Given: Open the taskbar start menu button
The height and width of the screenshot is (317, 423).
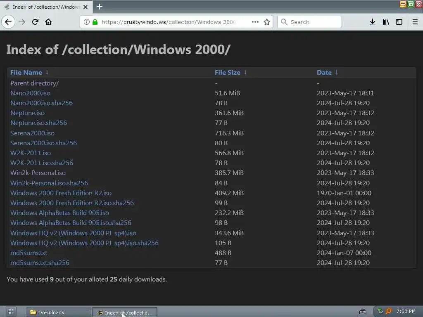Looking at the screenshot, I should pos(11,312).
